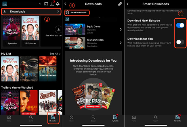Viewport: 187px width, 127px height.
Task: Go to Search tab in Downloads screen
Action: [93, 118]
